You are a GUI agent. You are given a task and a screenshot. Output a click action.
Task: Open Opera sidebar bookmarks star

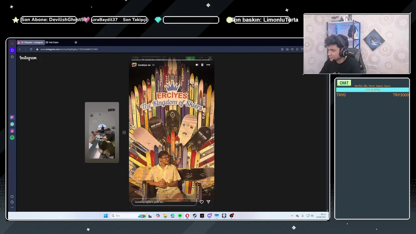pyautogui.click(x=12, y=57)
